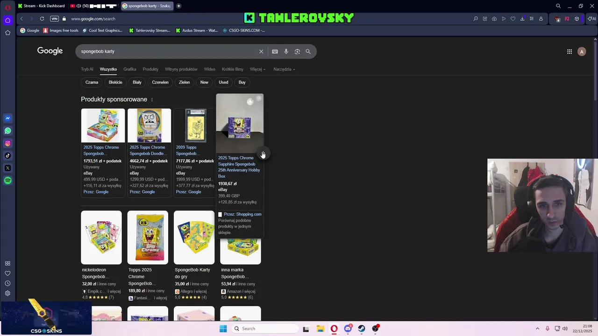Apply the Czerwień filter chip
The height and width of the screenshot is (336, 598).
click(x=160, y=82)
